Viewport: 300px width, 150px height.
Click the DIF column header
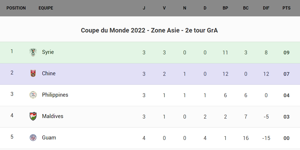266,8
